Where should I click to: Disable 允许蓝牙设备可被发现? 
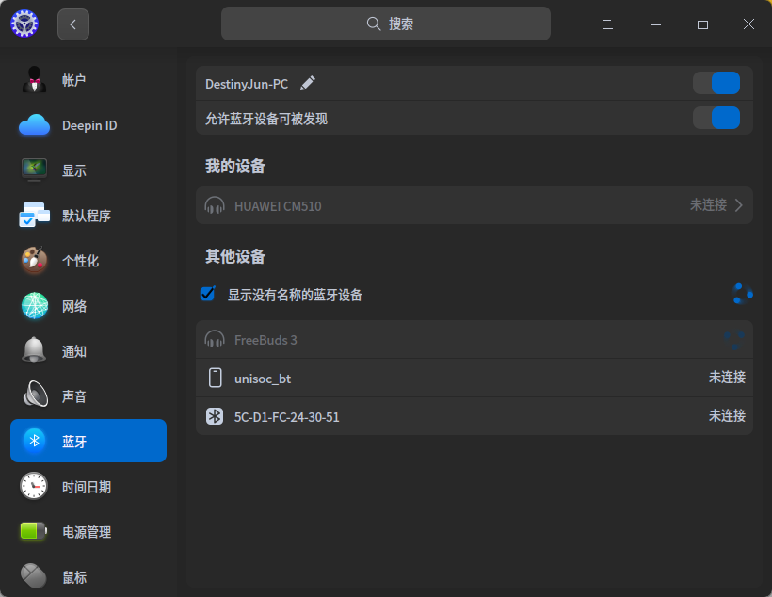point(716,118)
